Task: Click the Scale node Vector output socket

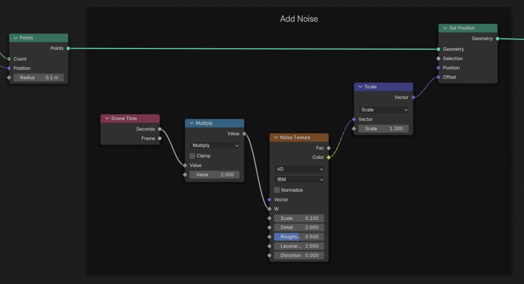Action: 413,97
